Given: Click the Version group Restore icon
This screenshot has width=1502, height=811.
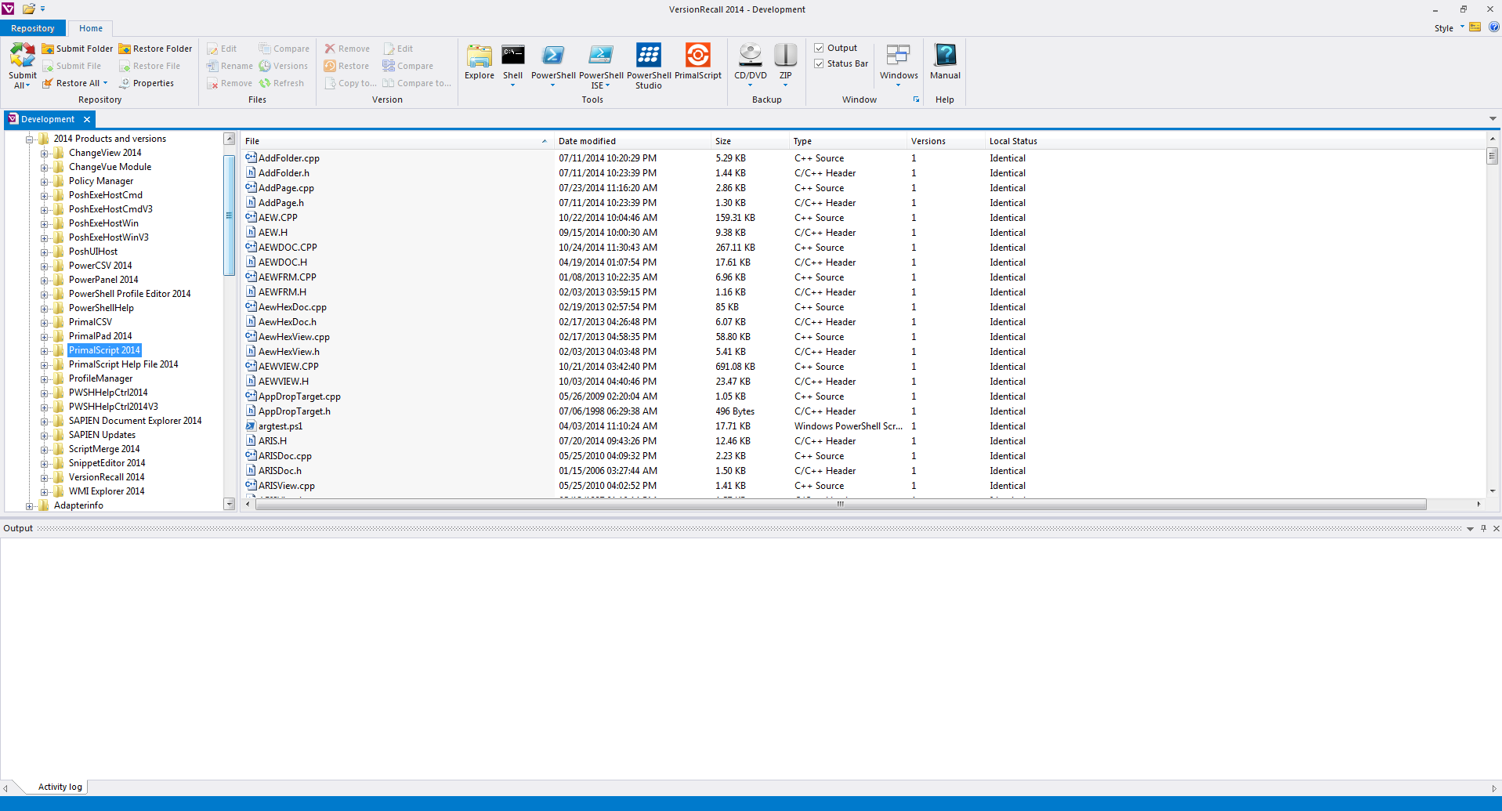Looking at the screenshot, I should pyautogui.click(x=330, y=66).
